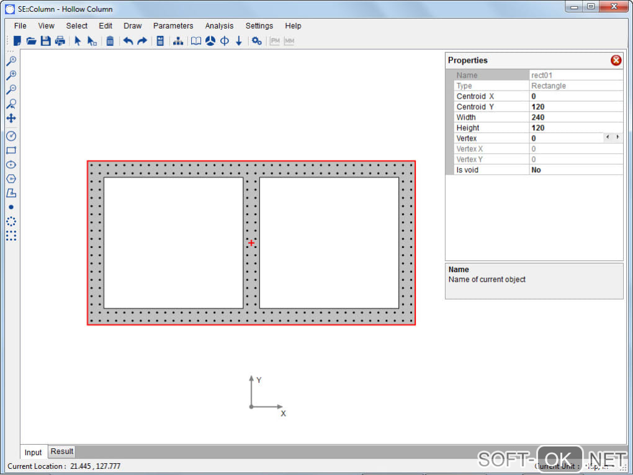The height and width of the screenshot is (475, 633).
Task: Select the circular rebar pattern tool
Action: pyautogui.click(x=11, y=221)
